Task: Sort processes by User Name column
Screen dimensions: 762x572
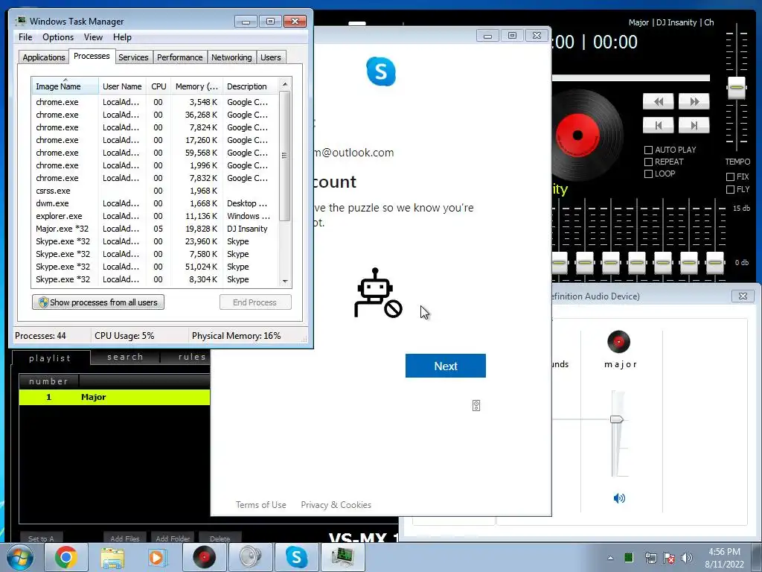Action: (x=123, y=86)
